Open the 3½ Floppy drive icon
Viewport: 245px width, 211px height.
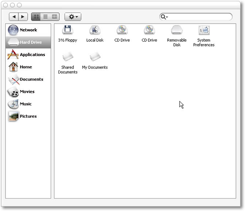(68, 30)
